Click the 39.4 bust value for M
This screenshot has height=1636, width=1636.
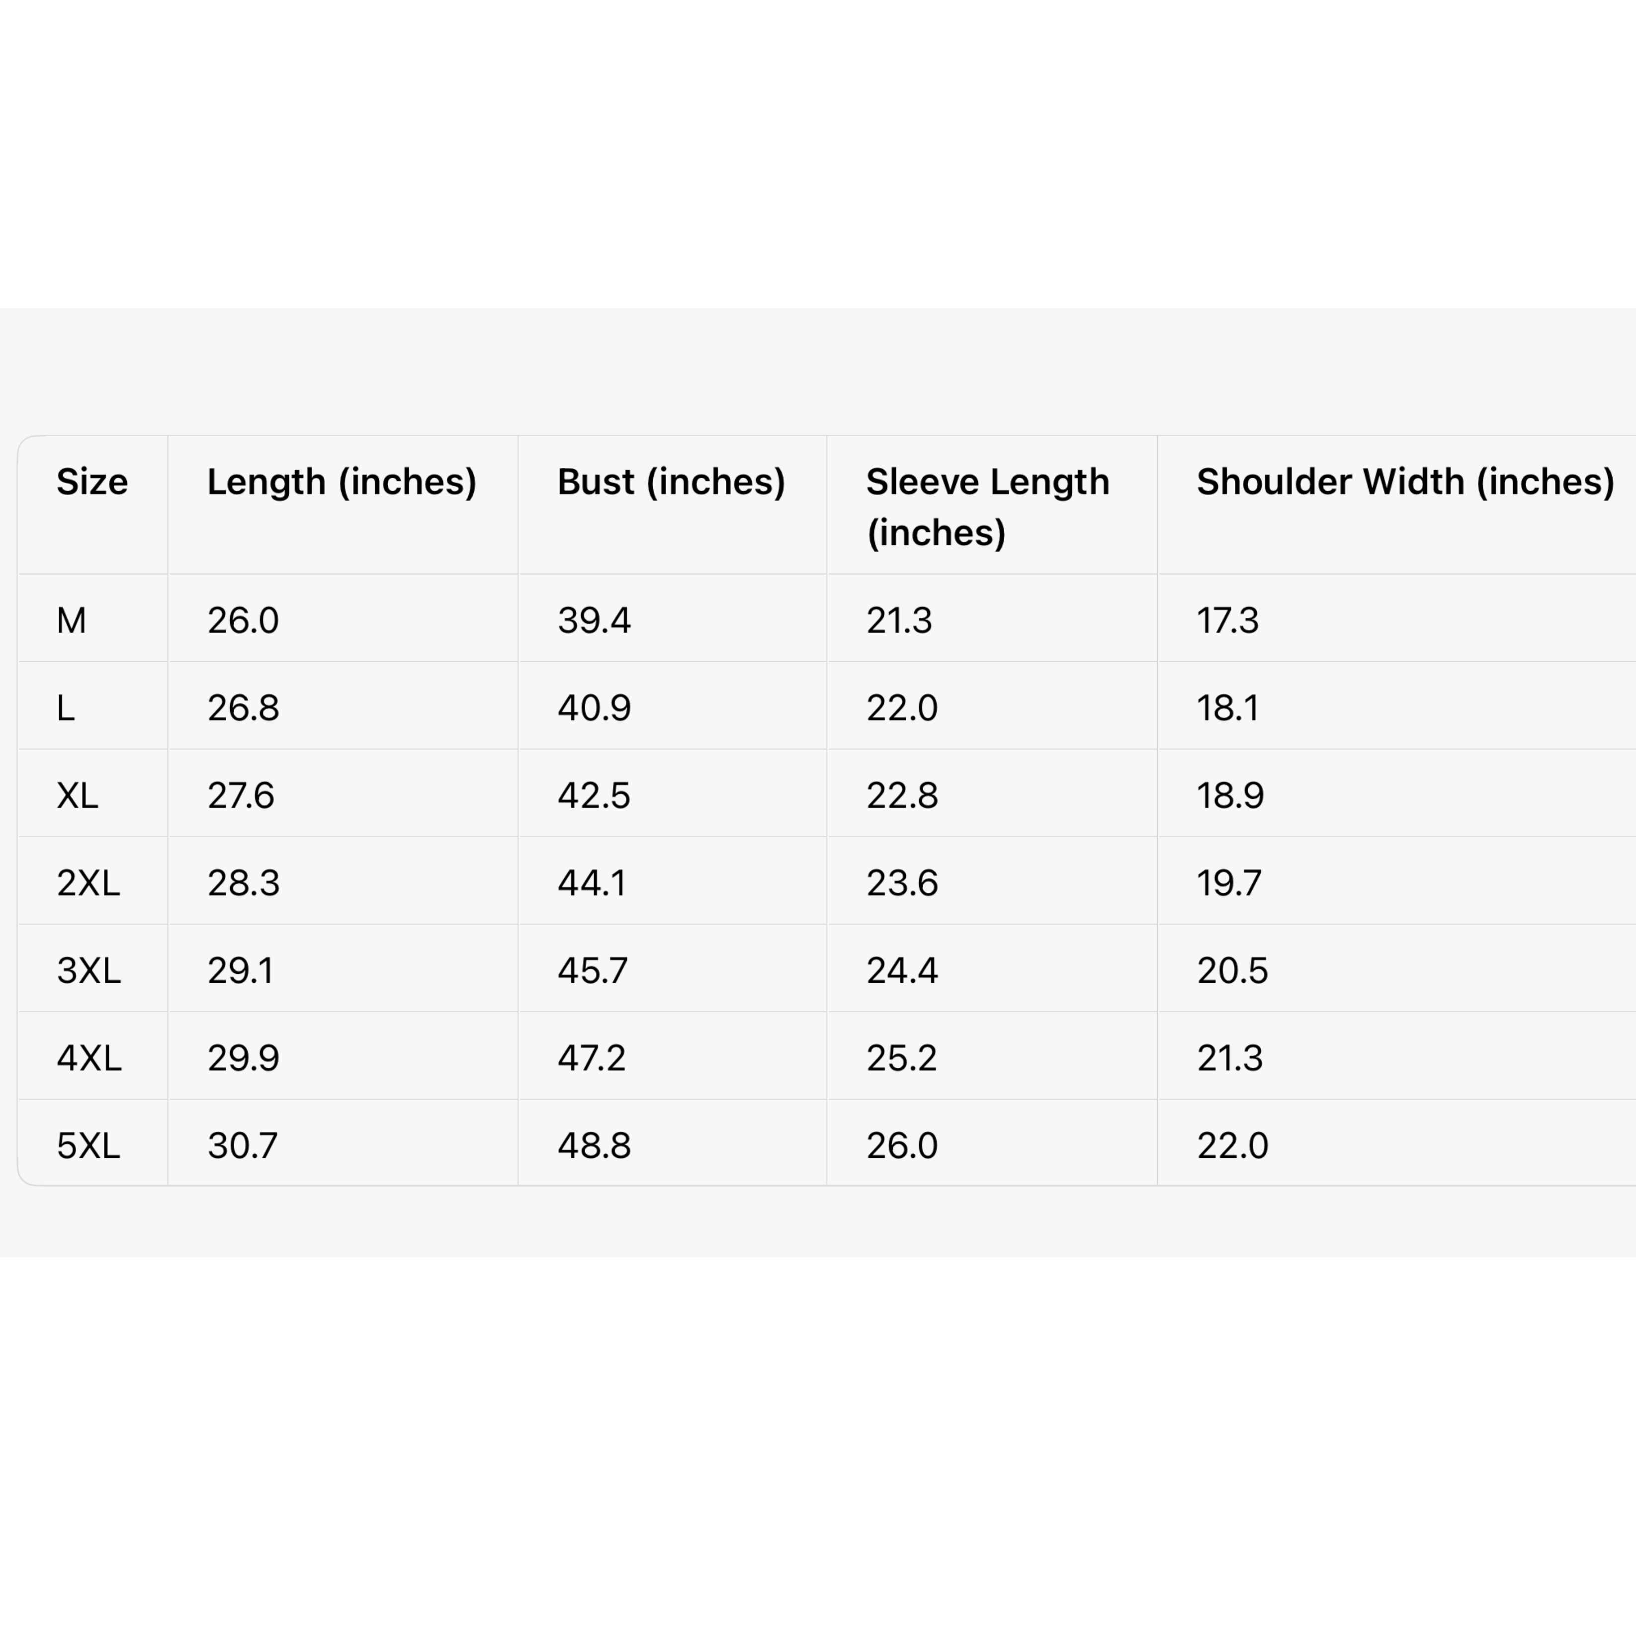tap(594, 621)
